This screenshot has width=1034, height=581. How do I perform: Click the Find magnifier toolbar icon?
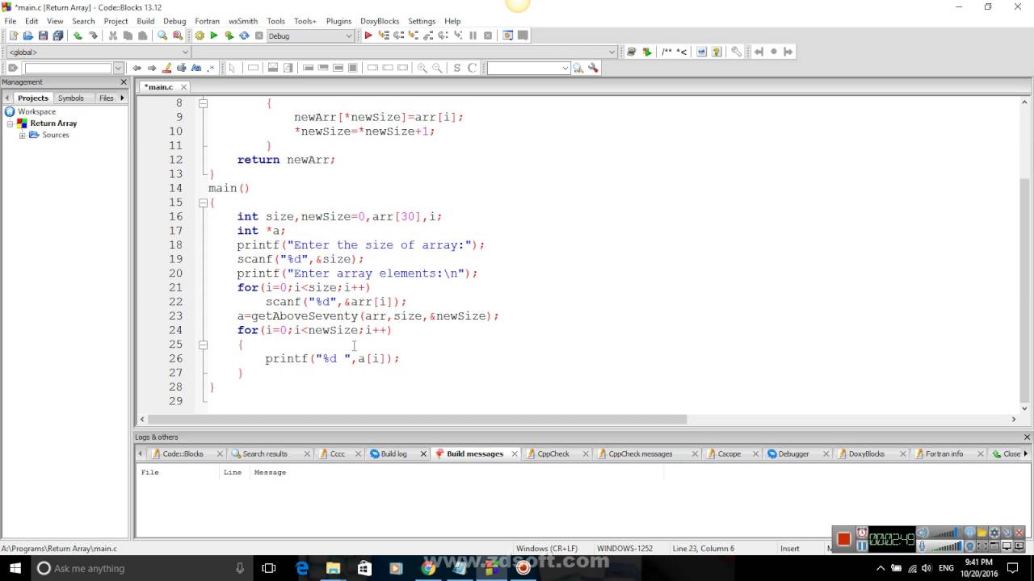162,36
